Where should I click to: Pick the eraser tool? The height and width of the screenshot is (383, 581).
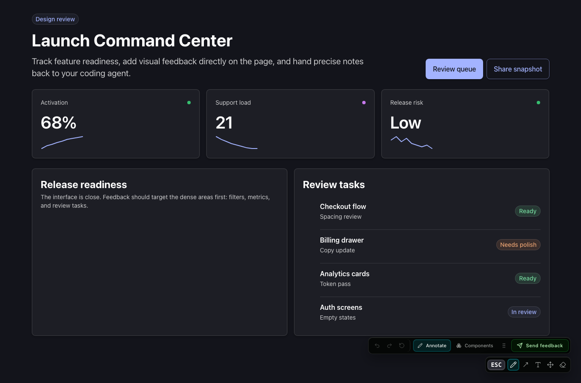point(563,365)
